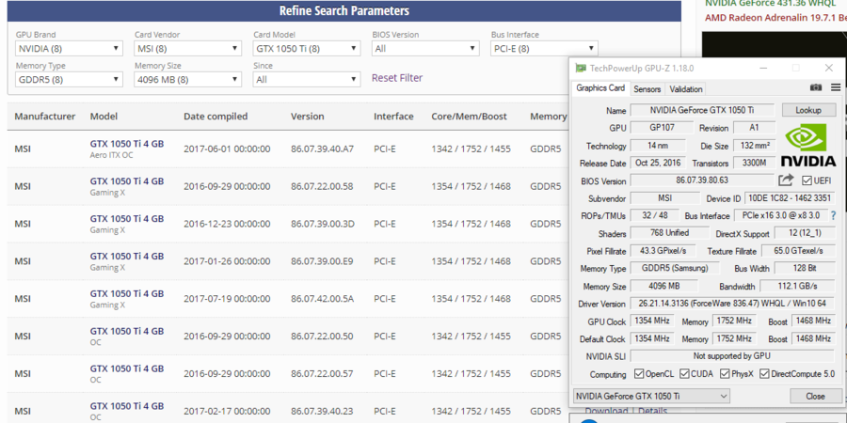This screenshot has width=847, height=423.
Task: Click the NVIDIA logo in GPU-Z
Action: [808, 145]
